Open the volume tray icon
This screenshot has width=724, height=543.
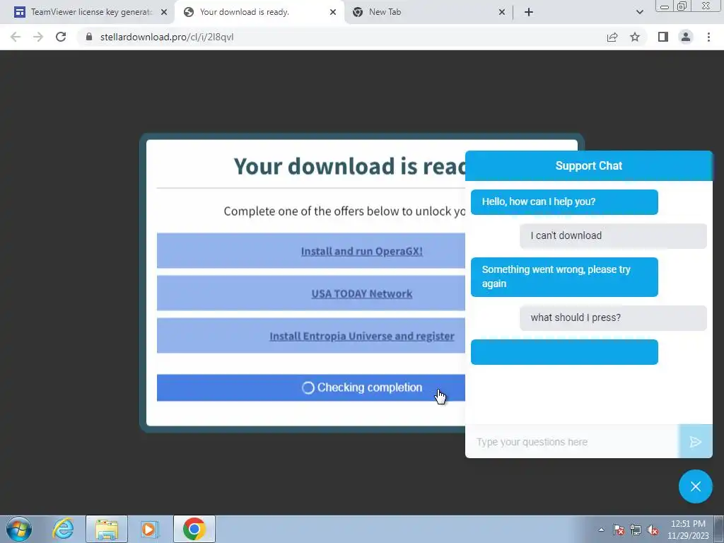point(653,530)
